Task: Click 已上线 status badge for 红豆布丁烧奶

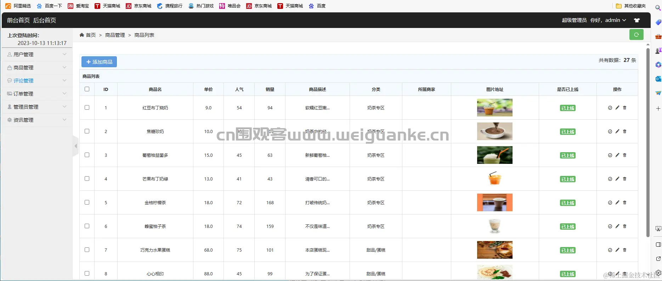Action: (x=568, y=108)
